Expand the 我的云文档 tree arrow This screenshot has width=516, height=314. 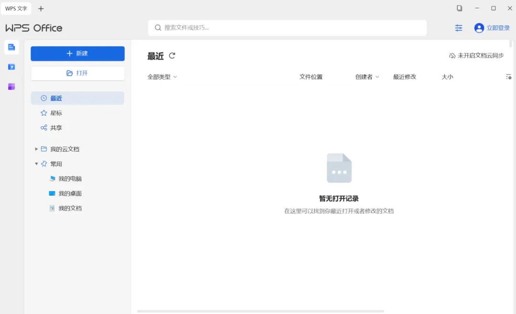click(x=36, y=149)
